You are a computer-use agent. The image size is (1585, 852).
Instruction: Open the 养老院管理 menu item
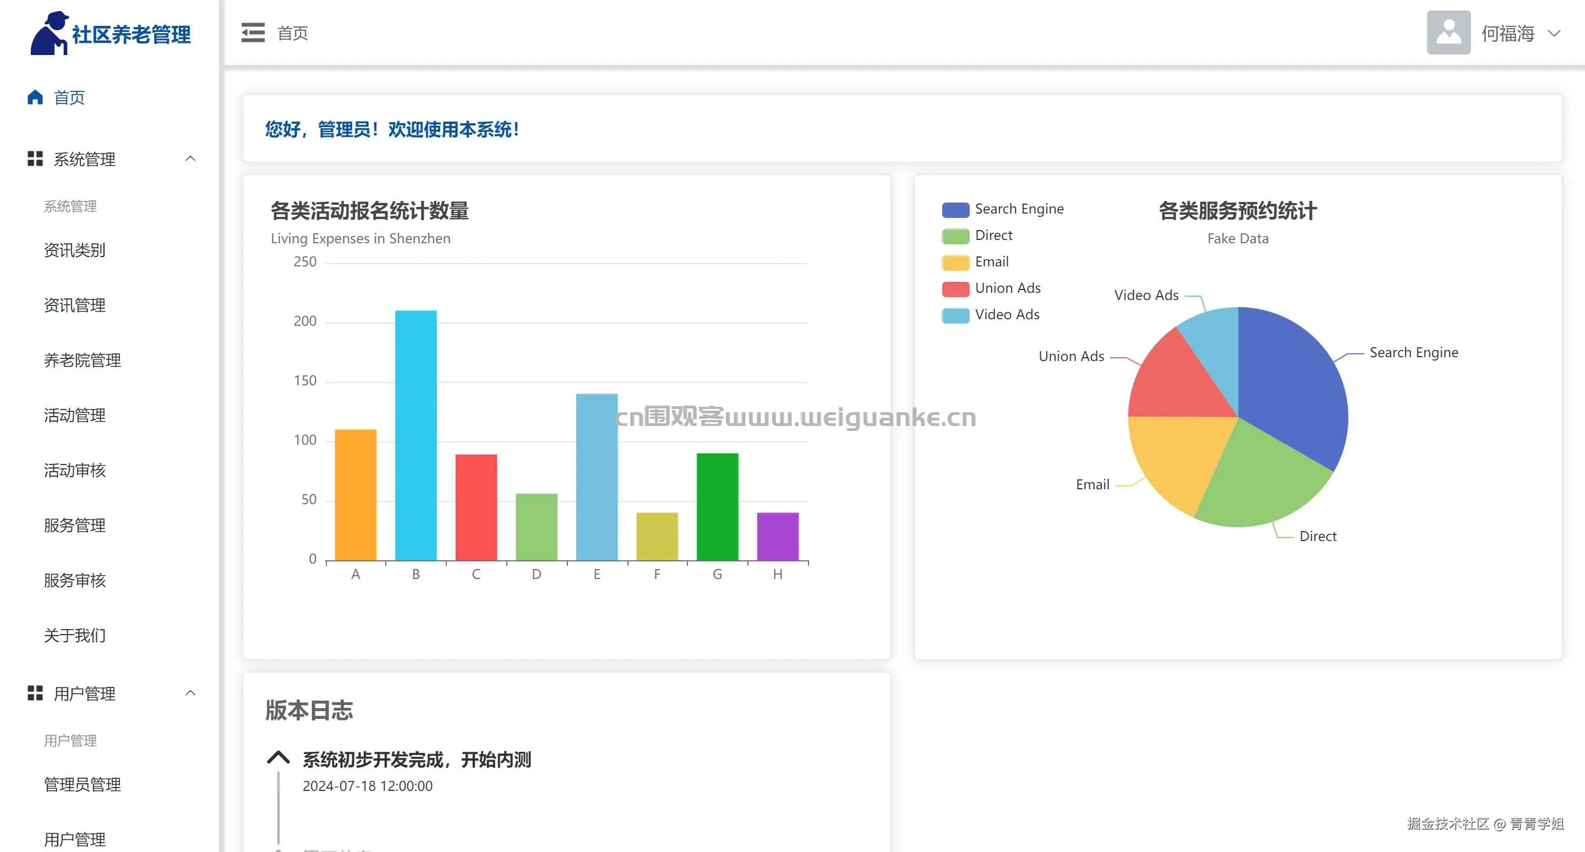(83, 360)
